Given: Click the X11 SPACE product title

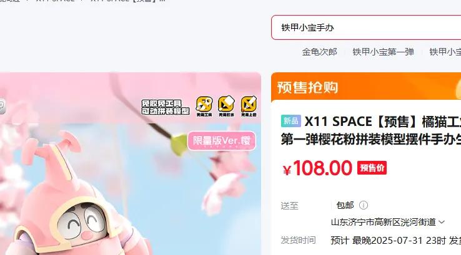Looking at the screenshot, I should coord(371,130).
